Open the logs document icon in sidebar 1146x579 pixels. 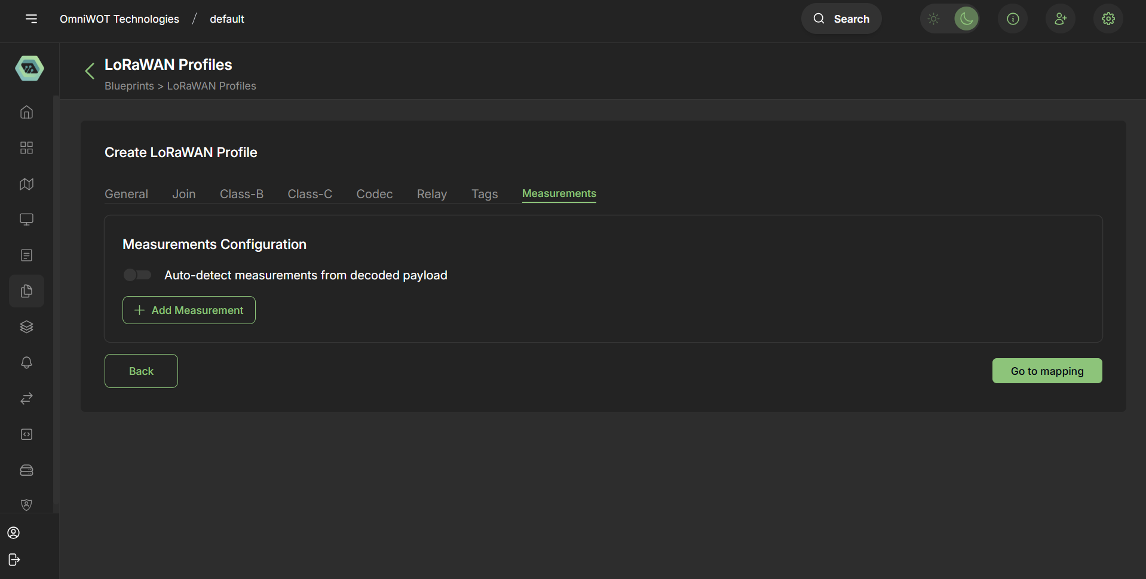pyautogui.click(x=26, y=255)
